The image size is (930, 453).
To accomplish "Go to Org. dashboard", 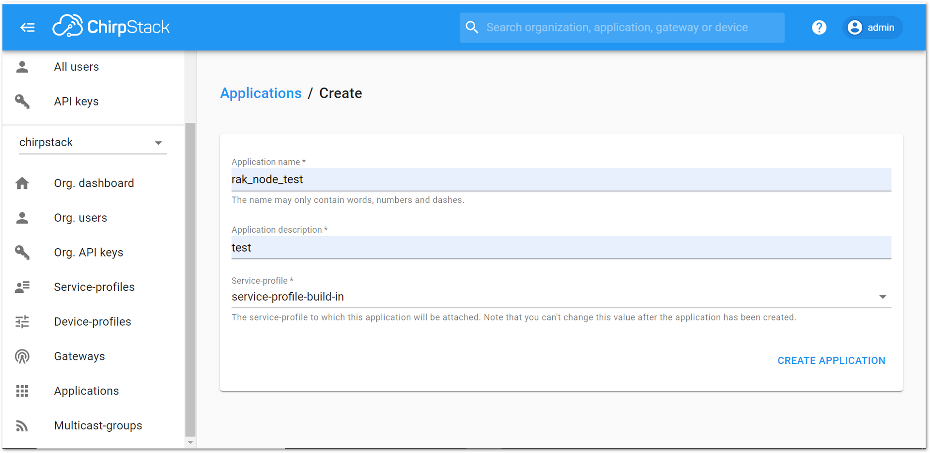I will click(93, 183).
